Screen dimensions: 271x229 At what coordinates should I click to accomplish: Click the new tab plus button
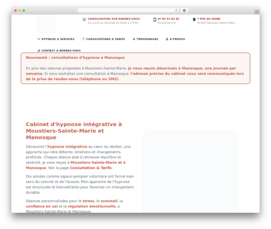(257, 12)
